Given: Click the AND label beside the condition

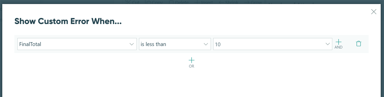Looking at the screenshot, I should (338, 47).
